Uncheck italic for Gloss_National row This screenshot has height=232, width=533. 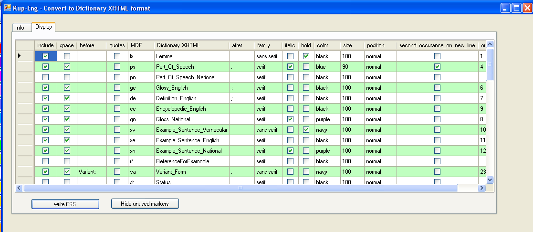coord(290,119)
